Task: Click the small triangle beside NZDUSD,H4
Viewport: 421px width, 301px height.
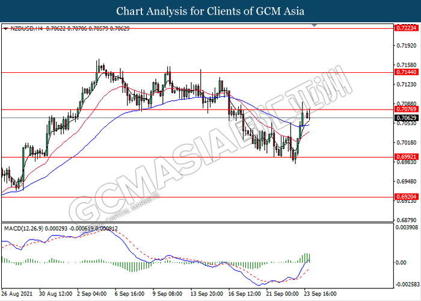Action: (x=5, y=29)
